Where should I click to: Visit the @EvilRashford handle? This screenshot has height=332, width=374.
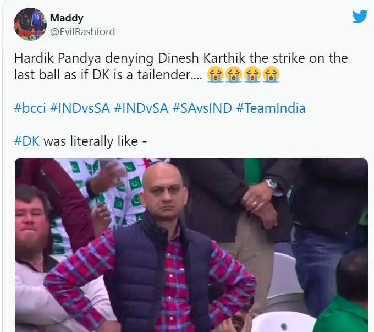82,31
